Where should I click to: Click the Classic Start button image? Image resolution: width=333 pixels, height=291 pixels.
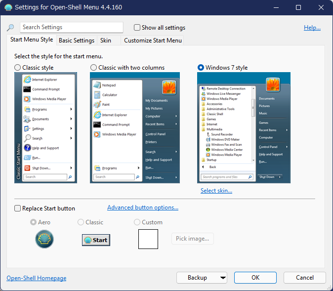click(x=96, y=240)
